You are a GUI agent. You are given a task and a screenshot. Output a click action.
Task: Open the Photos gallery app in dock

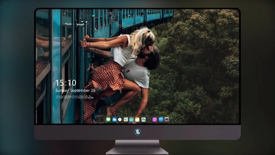pos(143,119)
